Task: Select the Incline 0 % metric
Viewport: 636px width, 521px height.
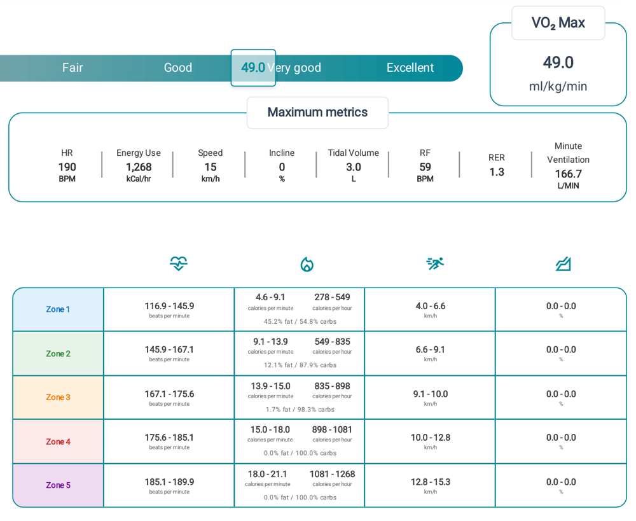Action: click(282, 165)
